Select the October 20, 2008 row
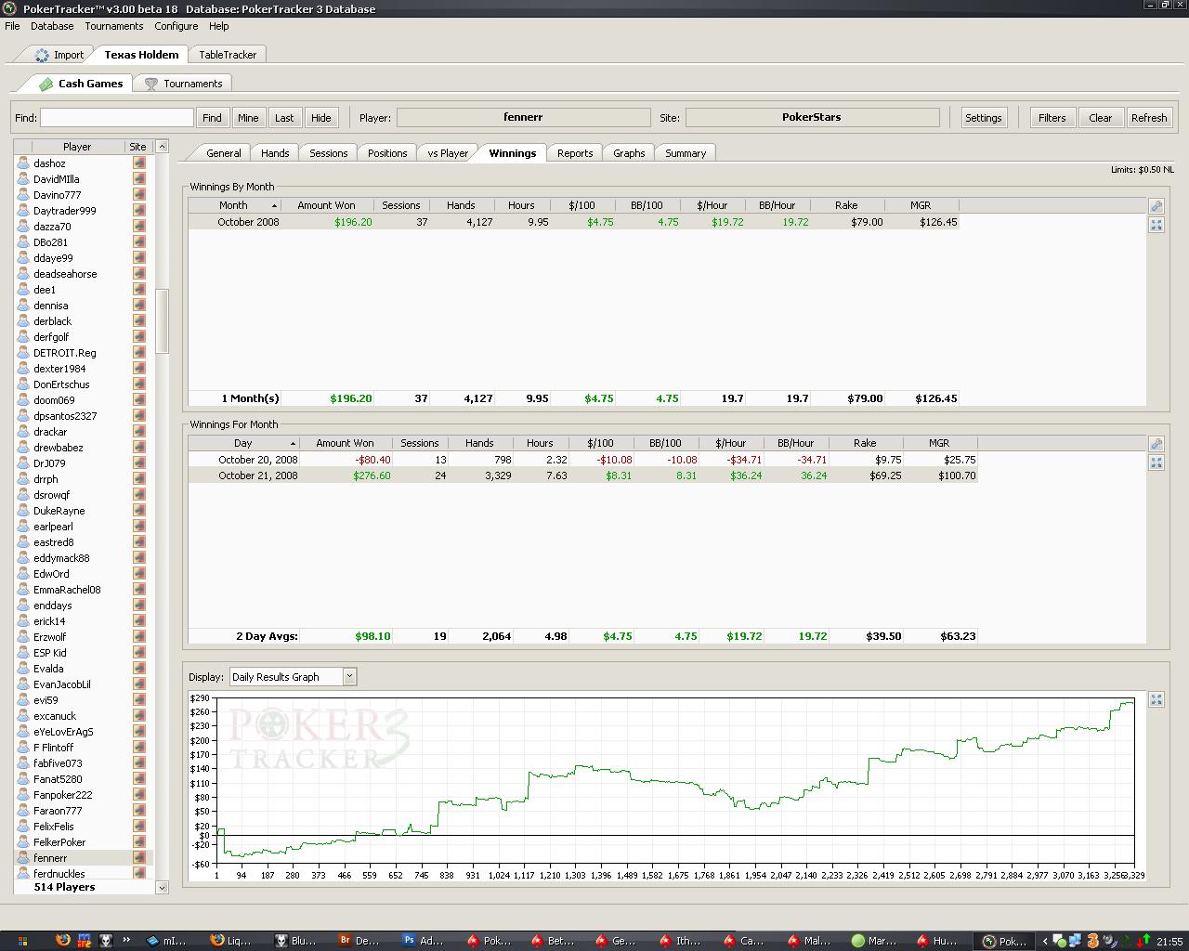1189x951 pixels. click(582, 460)
